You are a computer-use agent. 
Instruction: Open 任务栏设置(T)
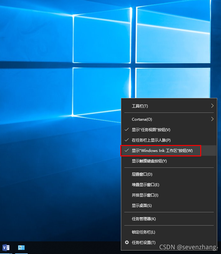(x=169, y=243)
